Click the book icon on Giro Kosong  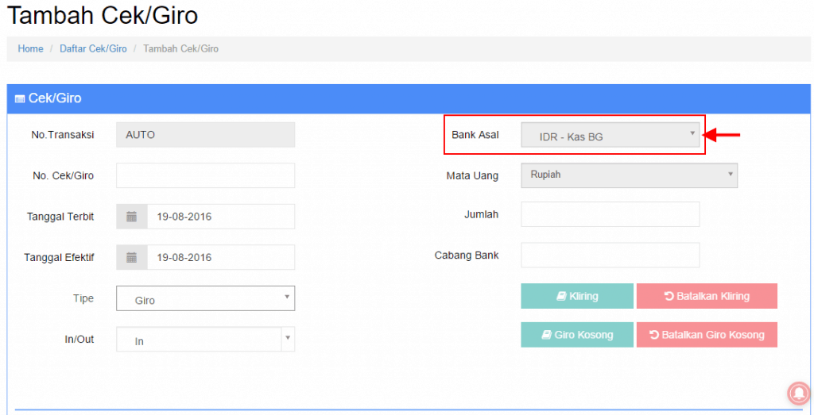(546, 335)
